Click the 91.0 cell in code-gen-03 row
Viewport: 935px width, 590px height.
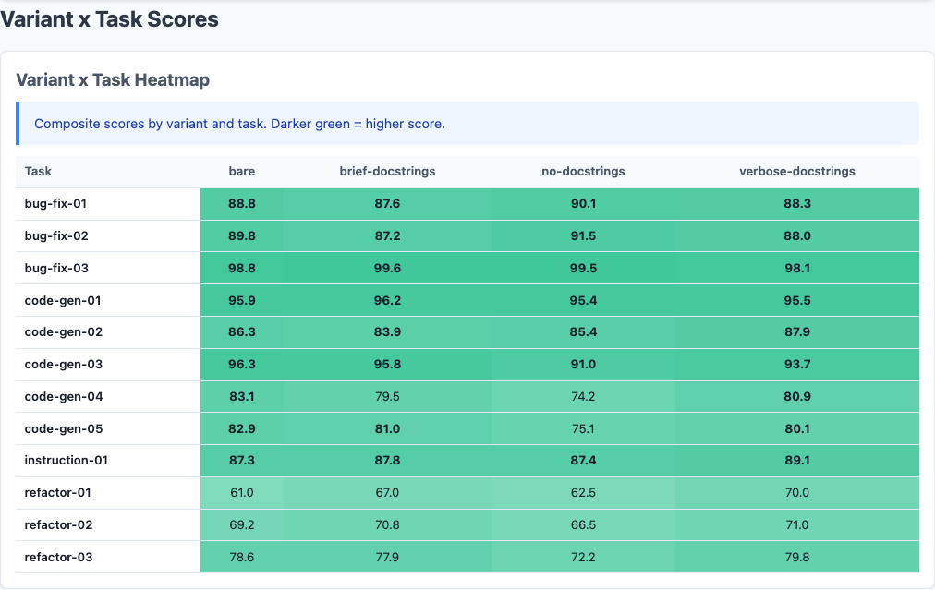583,364
